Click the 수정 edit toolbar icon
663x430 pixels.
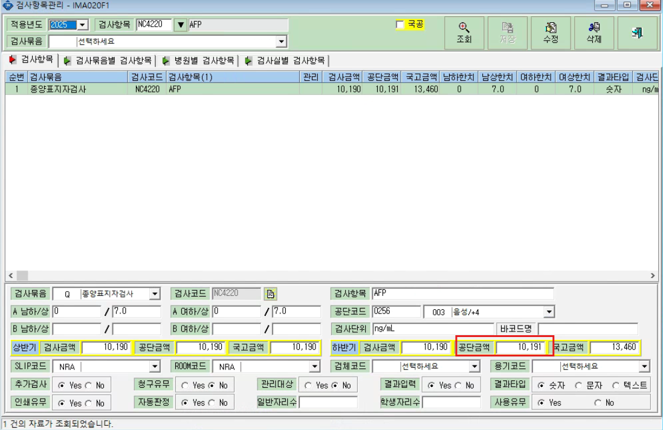(551, 33)
